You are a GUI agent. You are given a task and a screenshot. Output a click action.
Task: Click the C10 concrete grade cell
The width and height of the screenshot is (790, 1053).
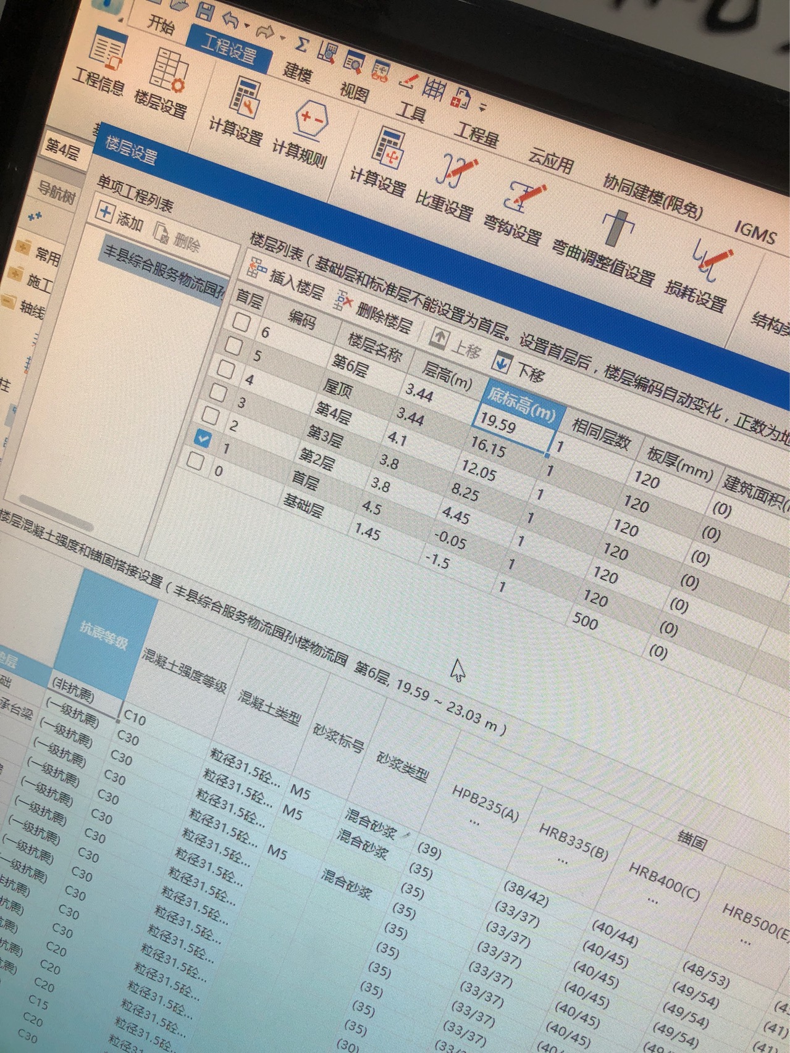[135, 717]
